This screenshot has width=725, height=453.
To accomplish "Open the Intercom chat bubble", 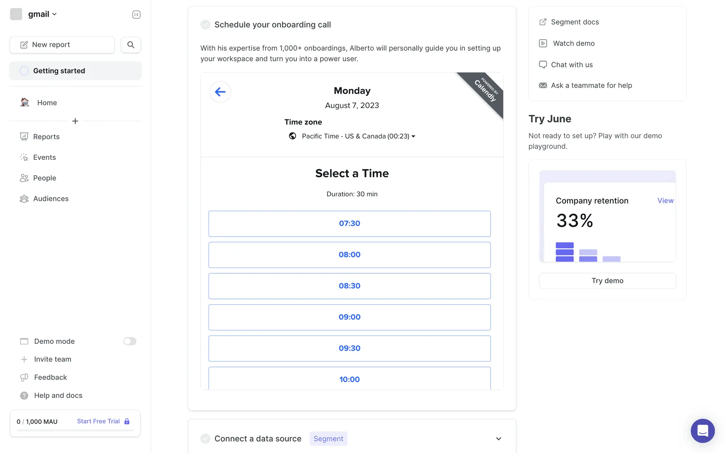I will (702, 430).
